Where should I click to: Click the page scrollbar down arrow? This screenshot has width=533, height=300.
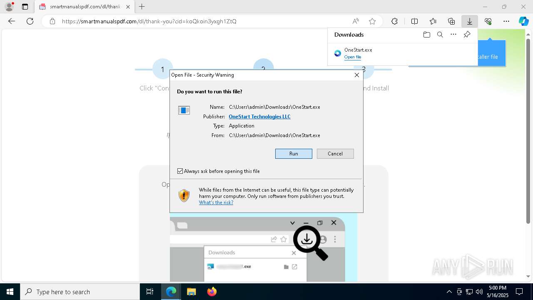528,276
